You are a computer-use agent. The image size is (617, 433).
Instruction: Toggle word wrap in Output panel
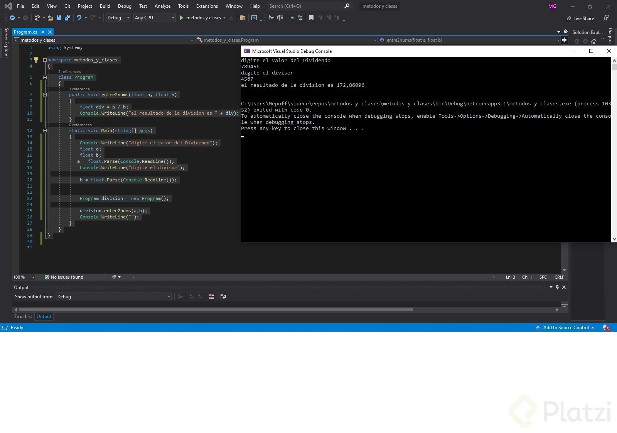coord(223,296)
